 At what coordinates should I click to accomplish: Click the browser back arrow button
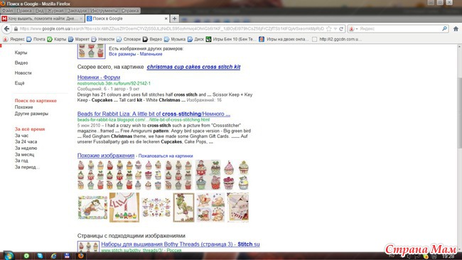[6, 29]
